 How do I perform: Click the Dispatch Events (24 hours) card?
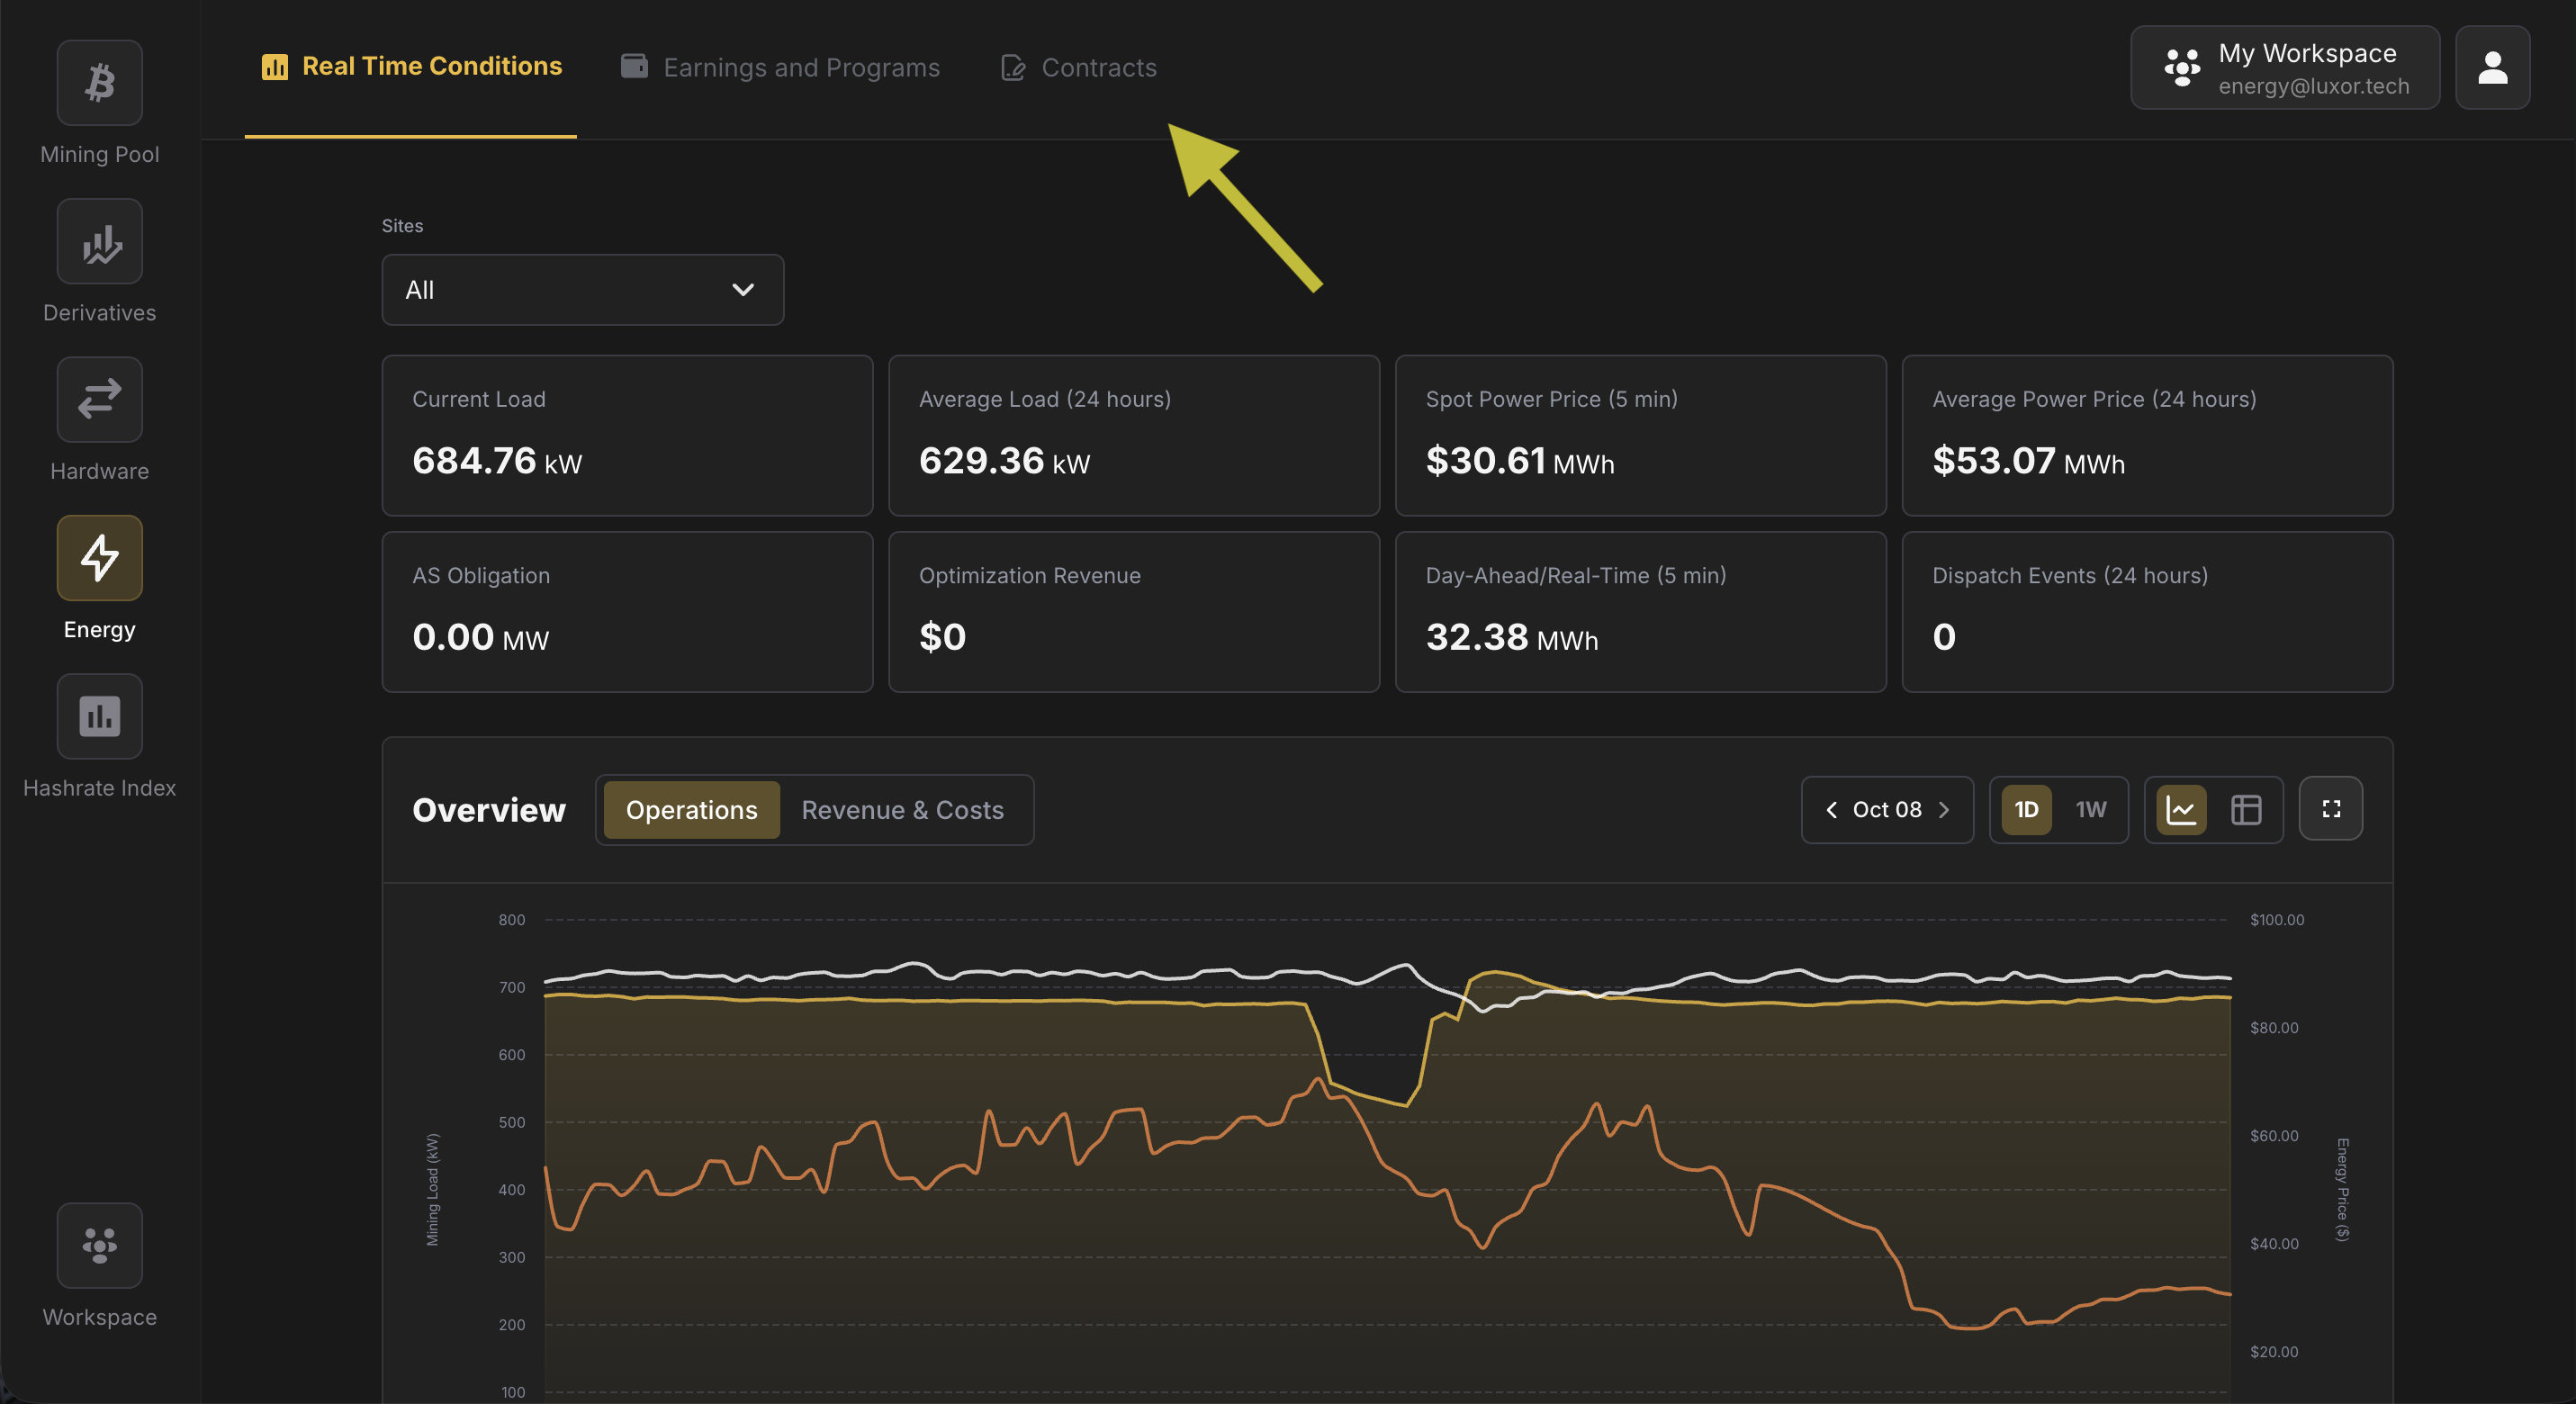point(2147,612)
